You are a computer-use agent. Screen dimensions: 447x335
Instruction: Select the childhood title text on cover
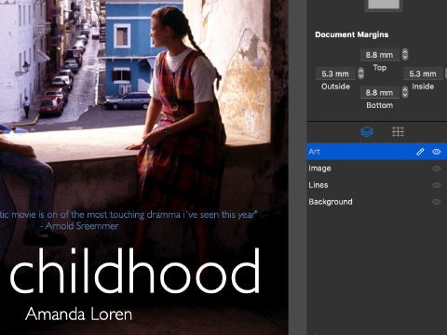tap(135, 271)
